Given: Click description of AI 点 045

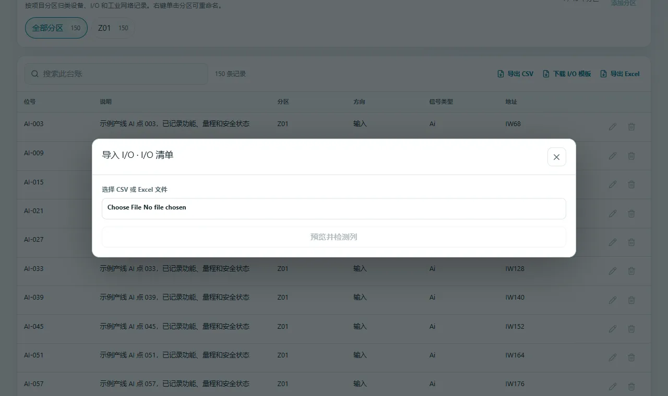Looking at the screenshot, I should point(175,327).
